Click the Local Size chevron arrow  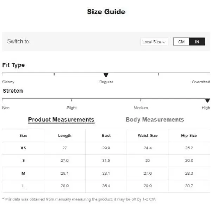pos(164,43)
